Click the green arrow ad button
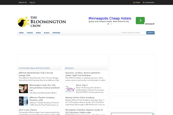 140,20
